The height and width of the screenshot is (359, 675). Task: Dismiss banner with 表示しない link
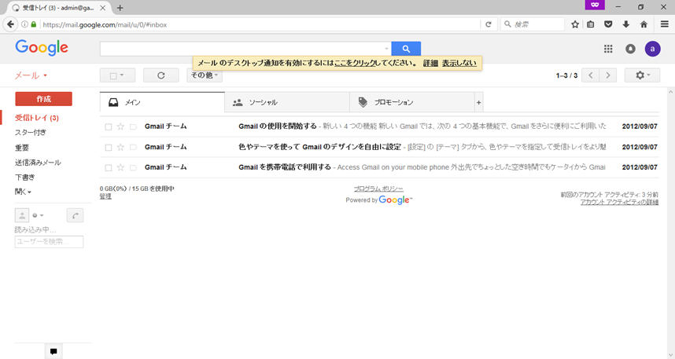click(459, 63)
